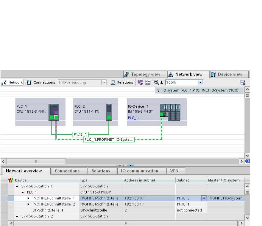The image size is (262, 226).
Task: Click the collapse-up arrow on the pane splitter
Action: 120,166
